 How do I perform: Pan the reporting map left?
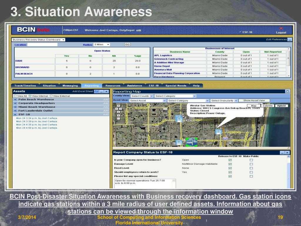116,109
